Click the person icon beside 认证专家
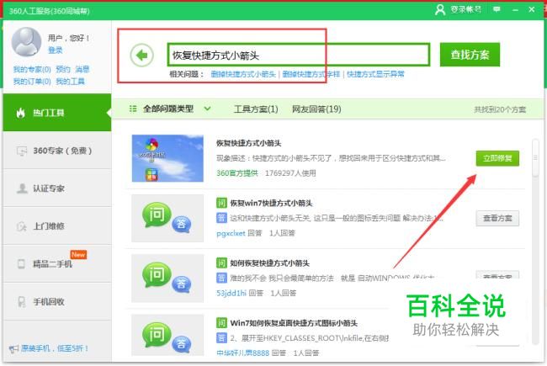The height and width of the screenshot is (366, 547). pos(22,188)
